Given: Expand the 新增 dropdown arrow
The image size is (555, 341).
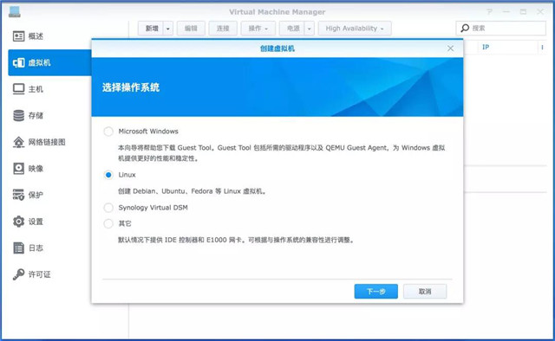Looking at the screenshot, I should 168,29.
